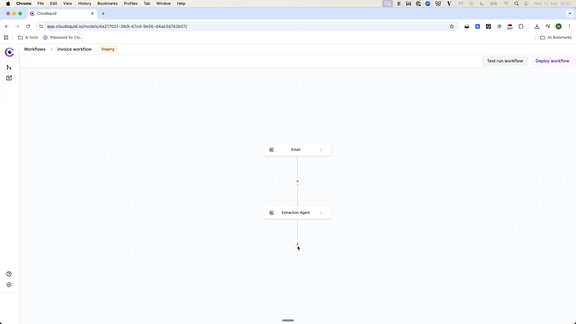The image size is (576, 324).
Task: Bookmark this page with the star icon
Action: 451,26
